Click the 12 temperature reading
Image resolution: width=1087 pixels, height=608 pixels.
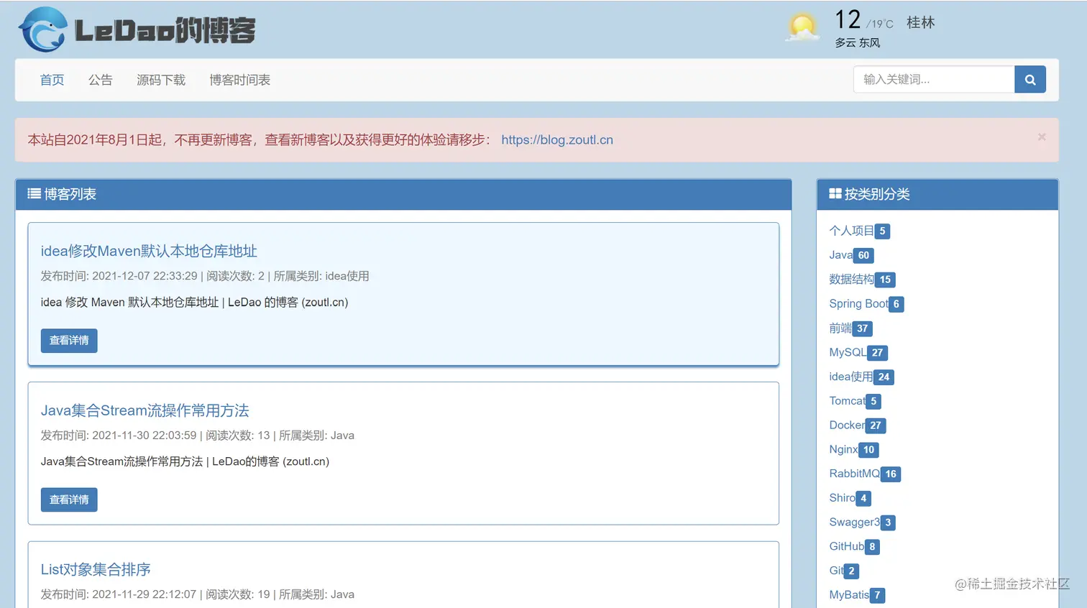pos(848,20)
